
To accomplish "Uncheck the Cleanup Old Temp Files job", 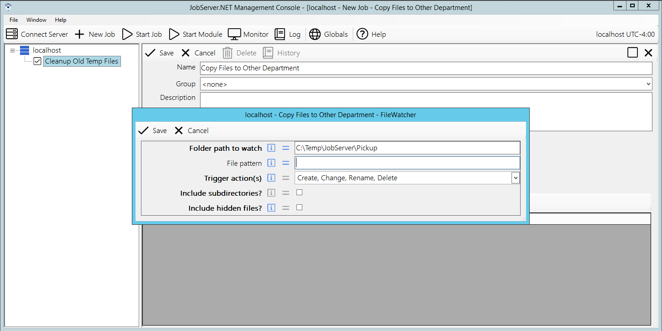I will (37, 61).
